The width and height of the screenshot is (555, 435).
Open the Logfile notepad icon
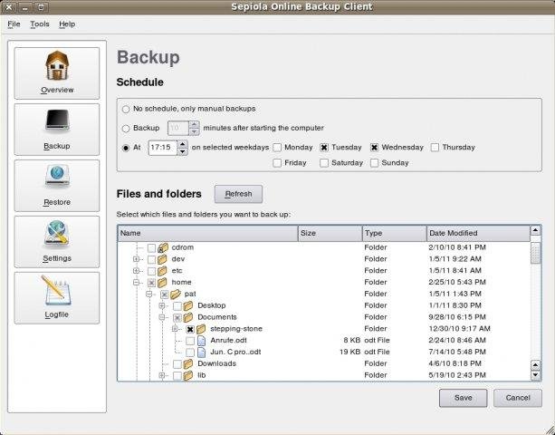[x=55, y=291]
